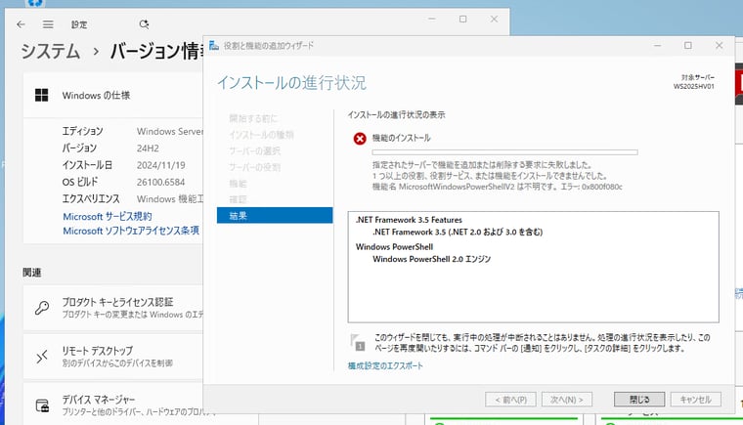
Task: Click the version value 24H2
Action: (148, 149)
